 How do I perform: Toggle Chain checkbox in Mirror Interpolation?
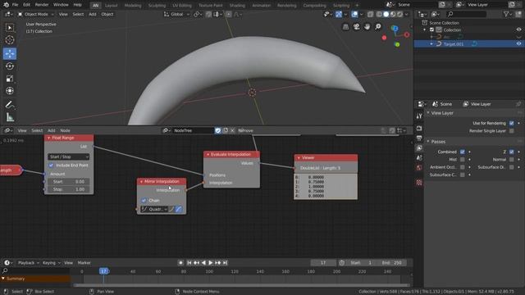coord(144,200)
